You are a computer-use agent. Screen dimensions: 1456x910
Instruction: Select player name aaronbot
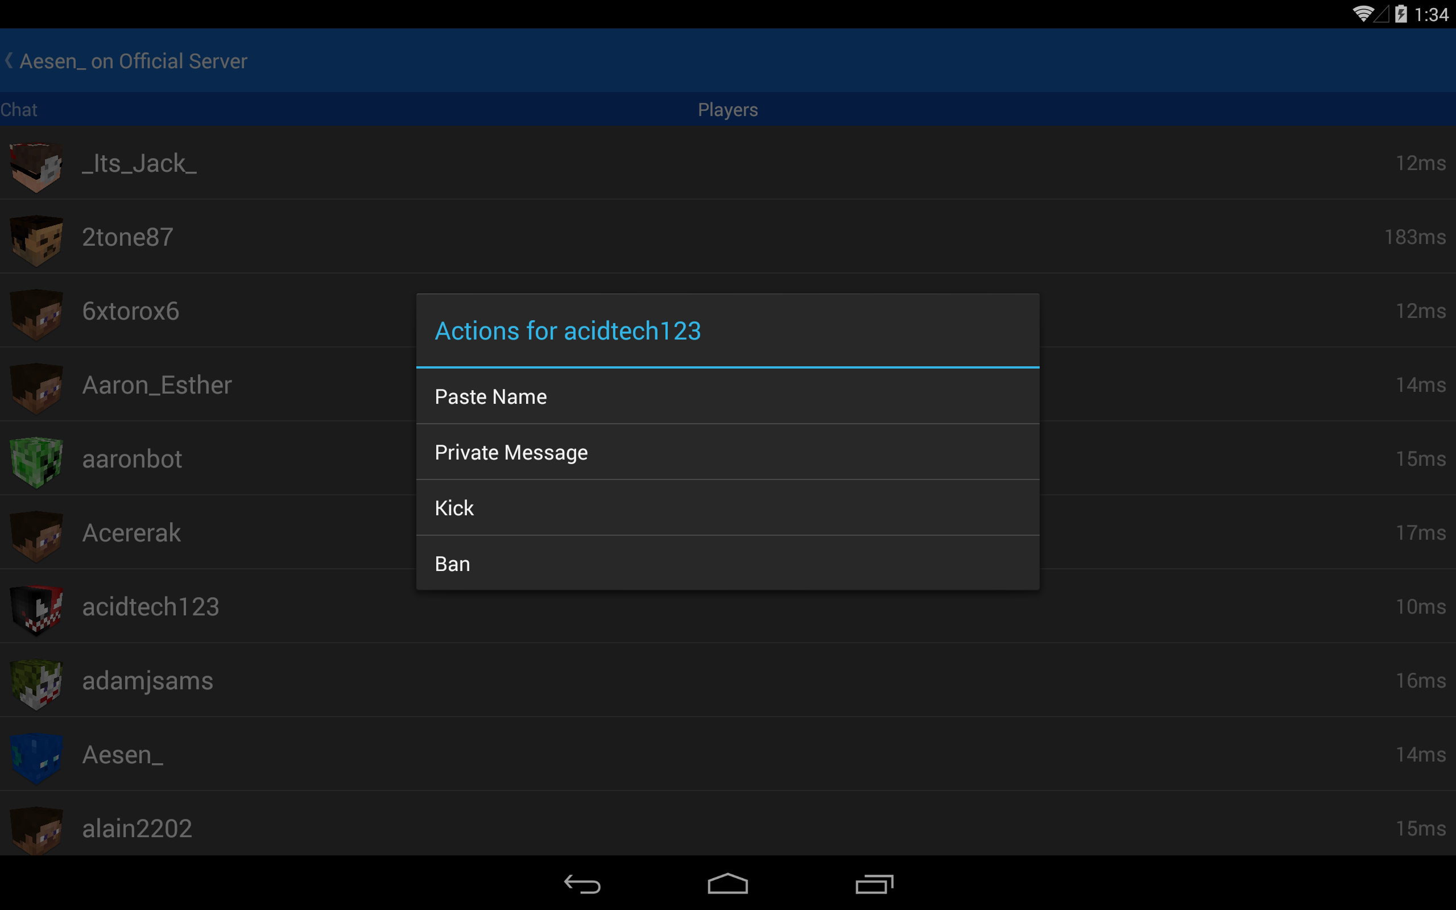point(132,459)
